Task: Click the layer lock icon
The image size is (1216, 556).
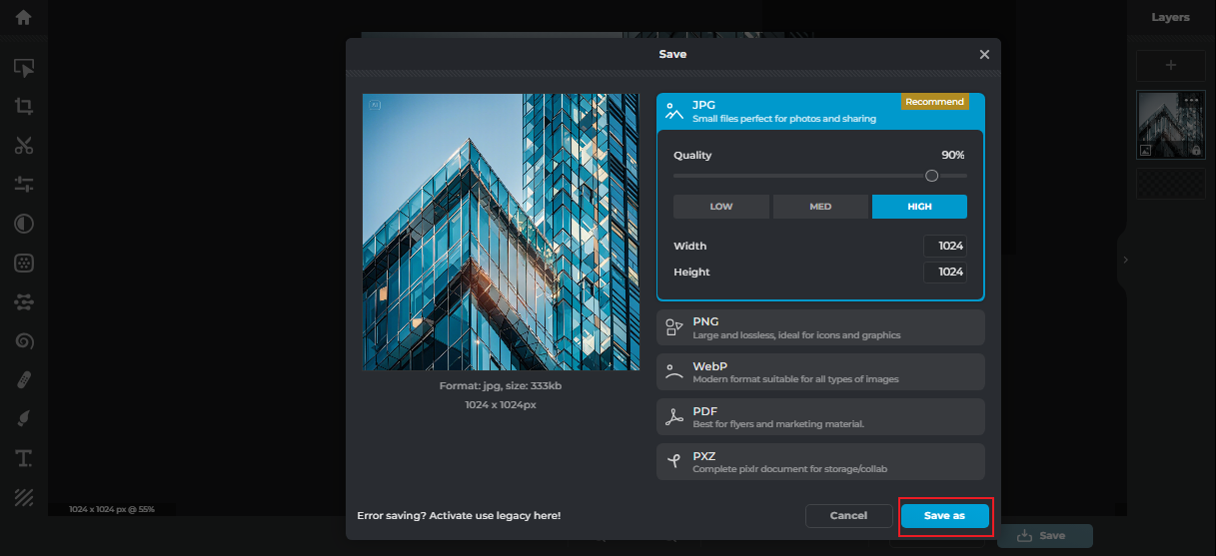Action: tap(1196, 151)
